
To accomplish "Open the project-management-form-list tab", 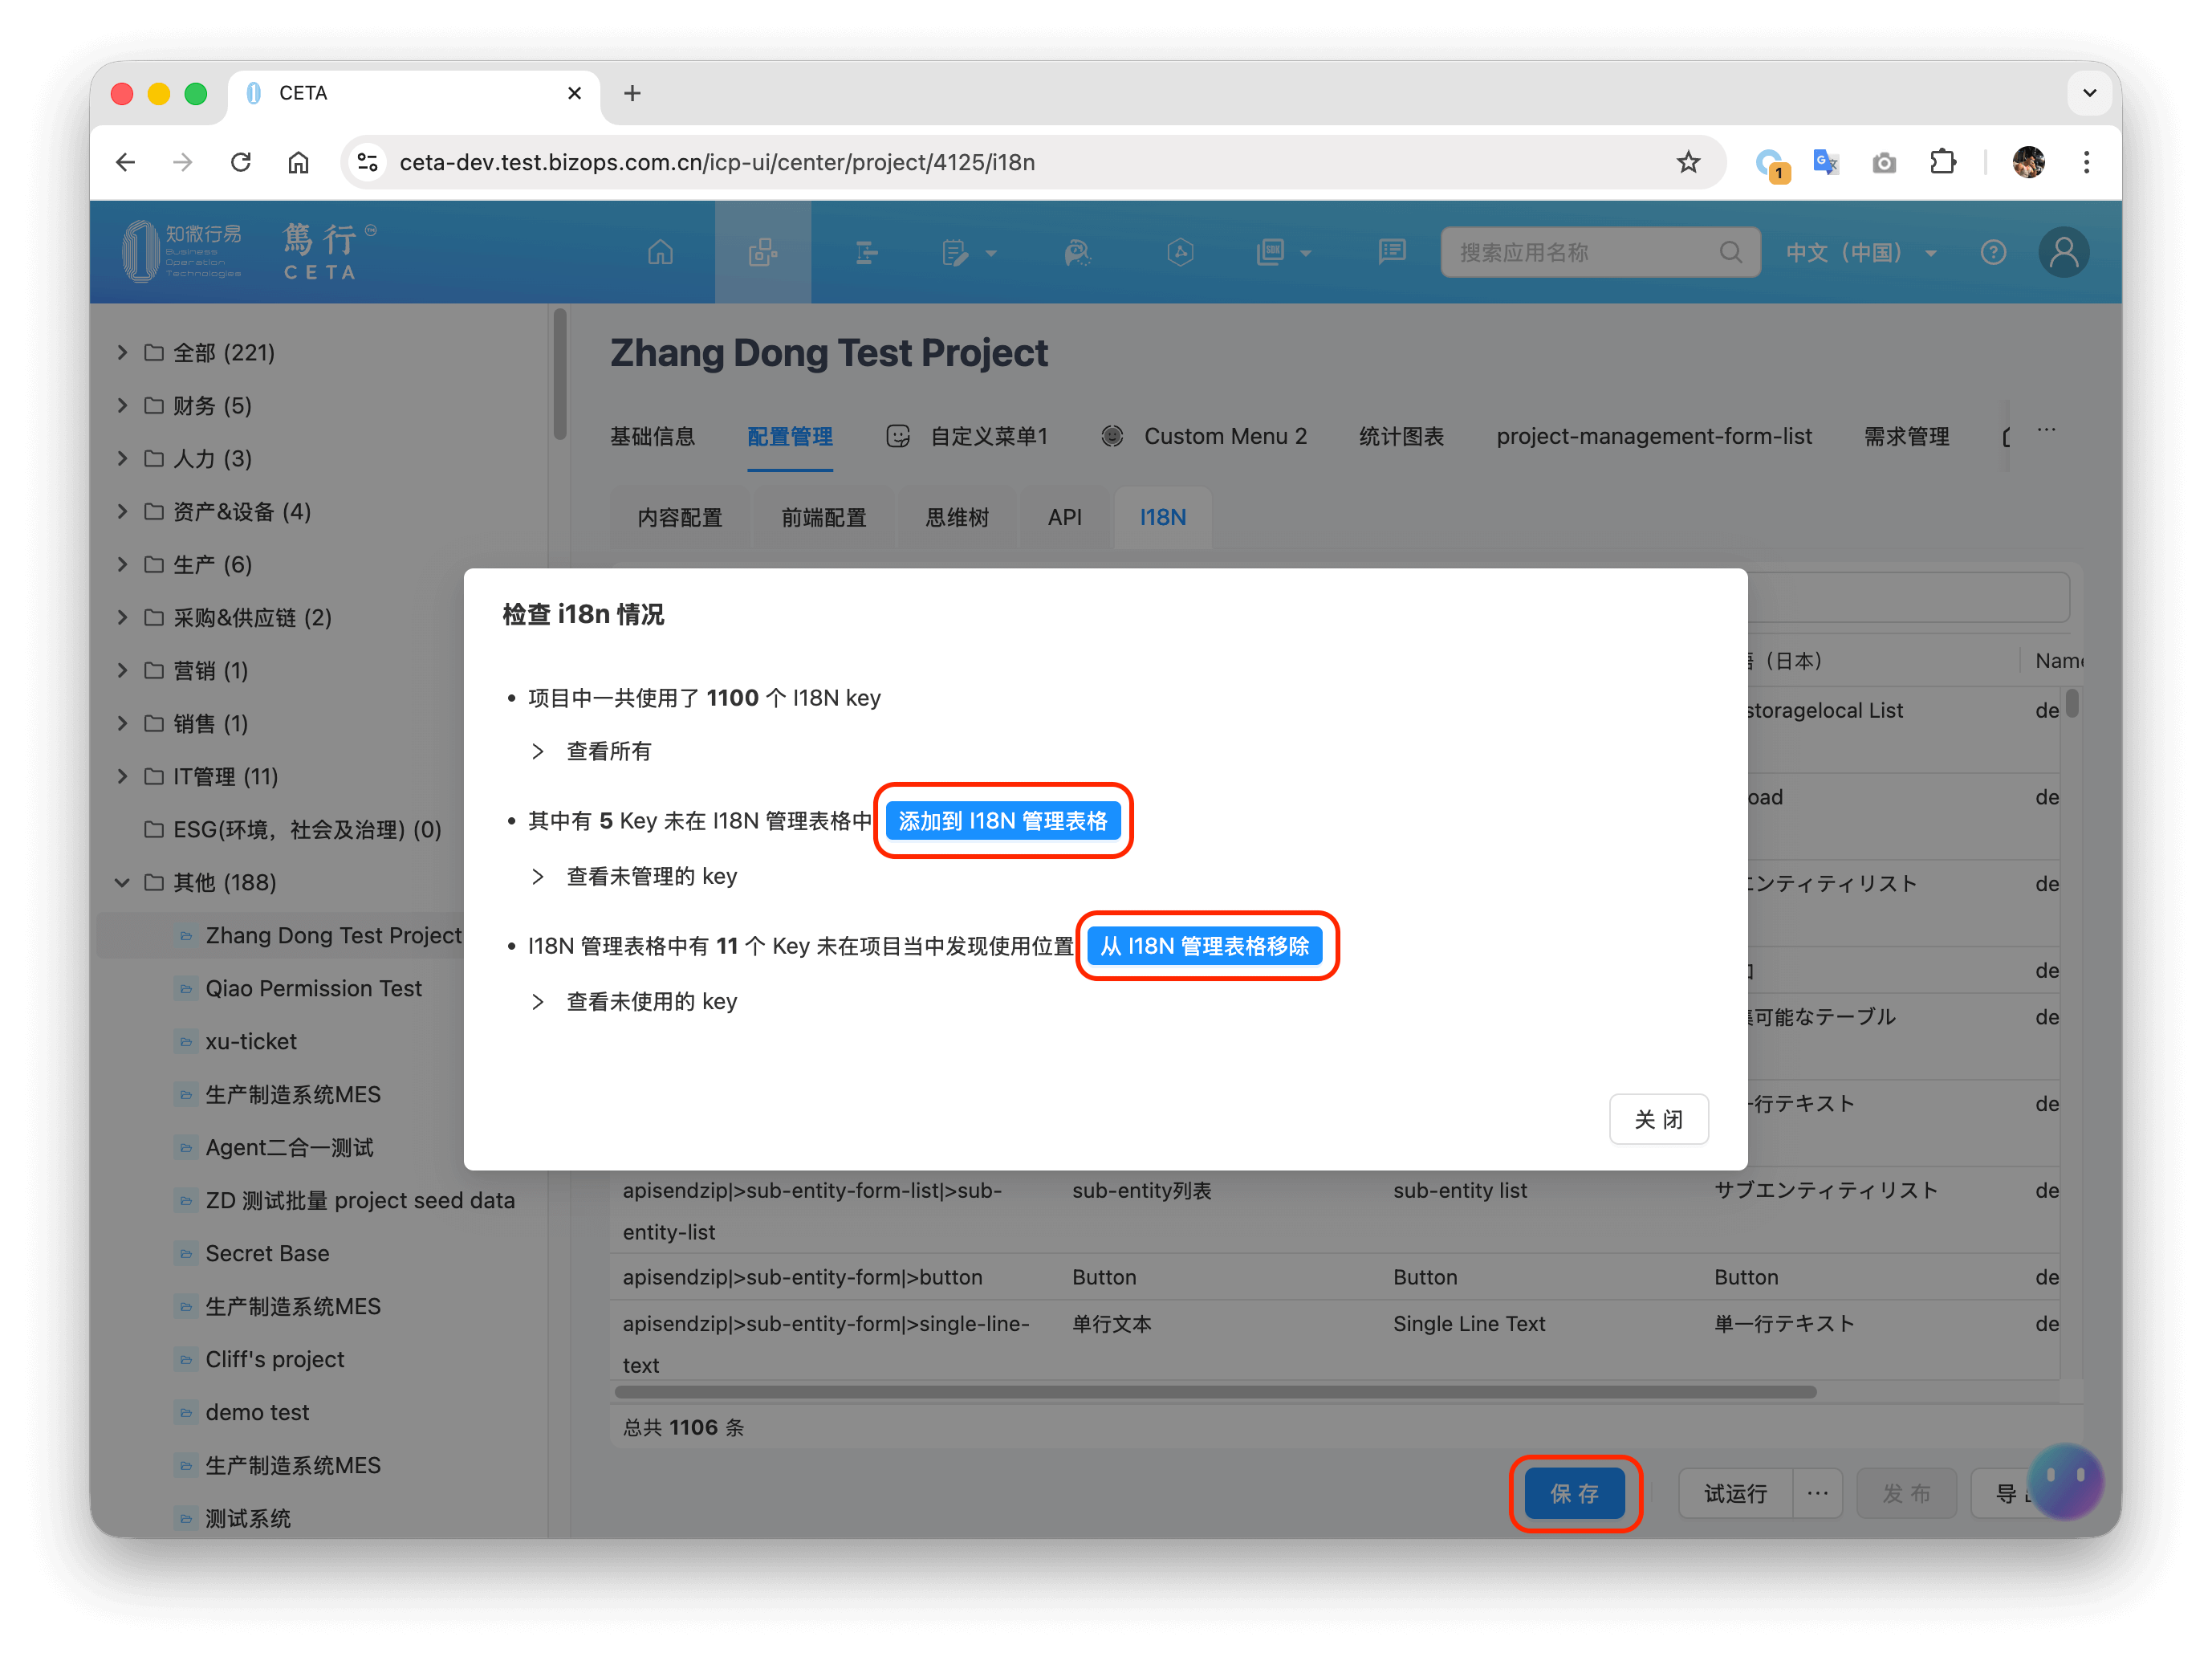I will [x=1654, y=436].
